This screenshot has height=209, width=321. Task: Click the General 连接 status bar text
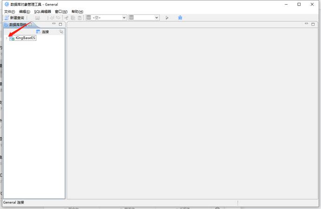[x=13, y=202]
